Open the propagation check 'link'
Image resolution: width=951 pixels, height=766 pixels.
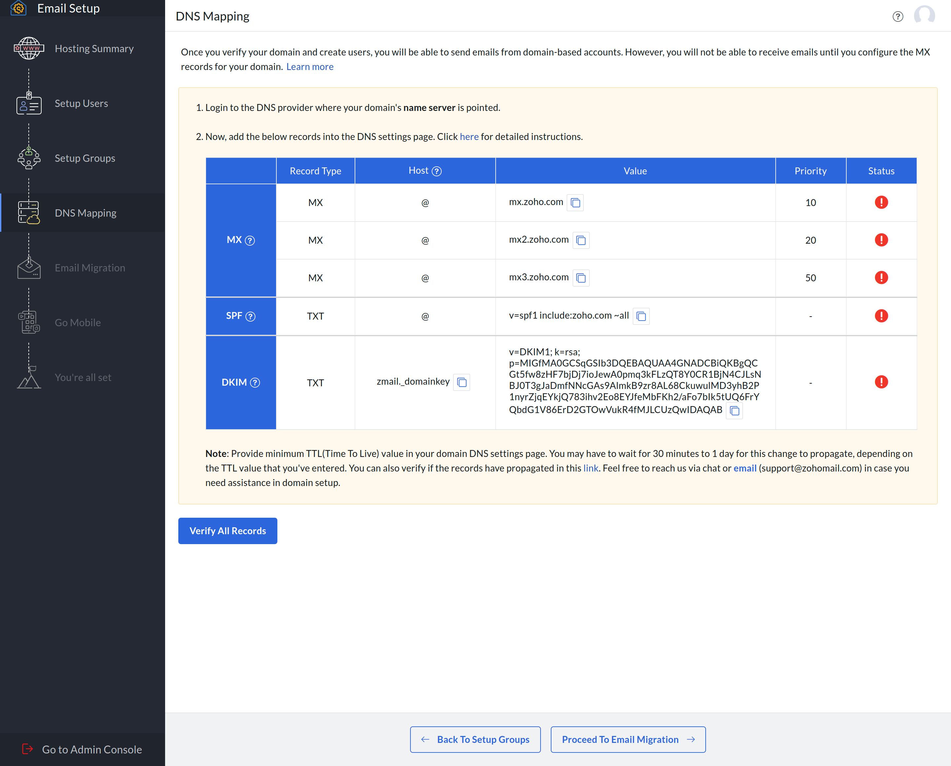[x=590, y=468]
